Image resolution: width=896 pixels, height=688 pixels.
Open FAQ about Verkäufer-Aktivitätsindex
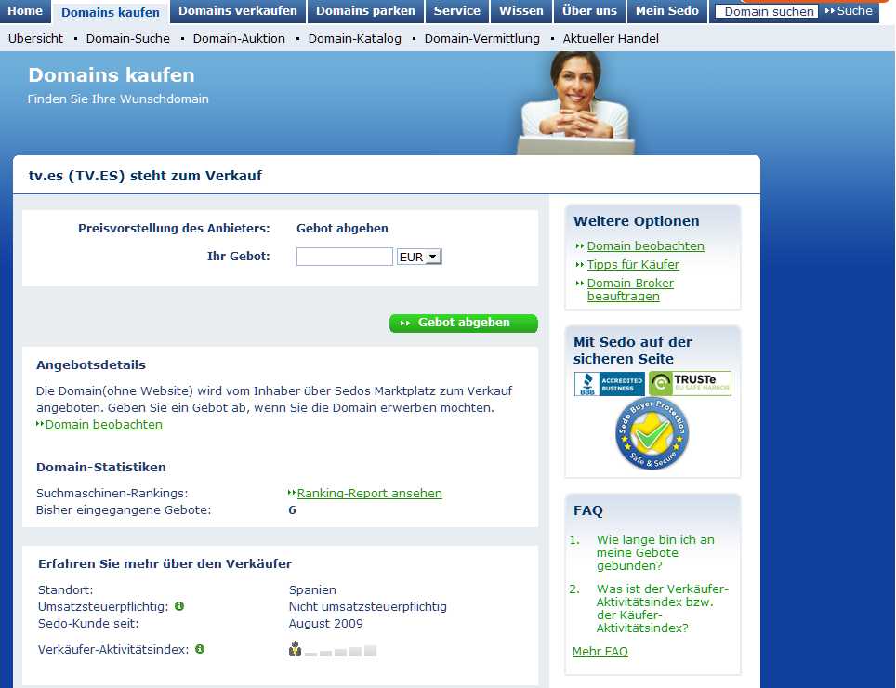[663, 609]
